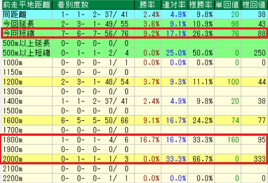Select the 前走平地距離 column header
Image resolution: width=268 pixels, height=183 pixels.
point(27,5)
